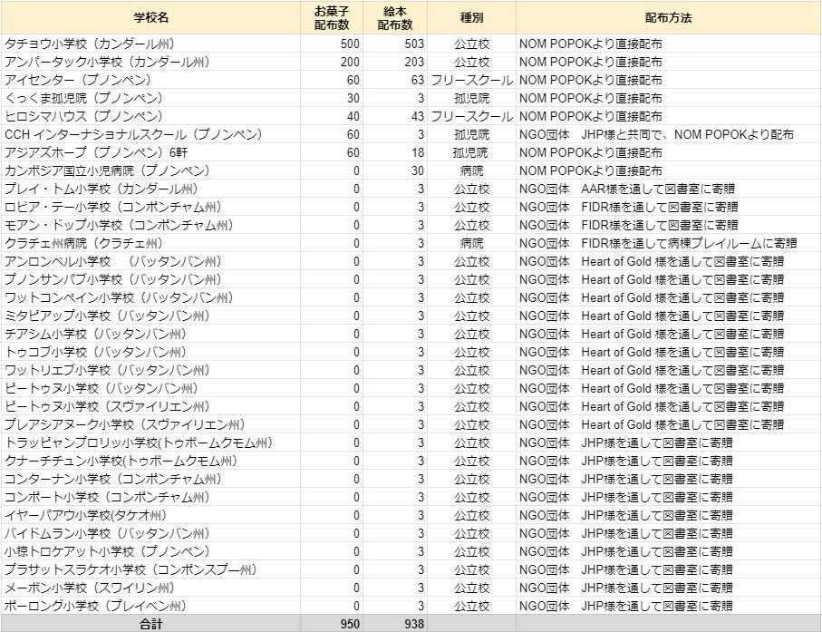Click the JHP様と共同で distribution method cell
Viewport: 822px width, 632px height.
[656, 134]
